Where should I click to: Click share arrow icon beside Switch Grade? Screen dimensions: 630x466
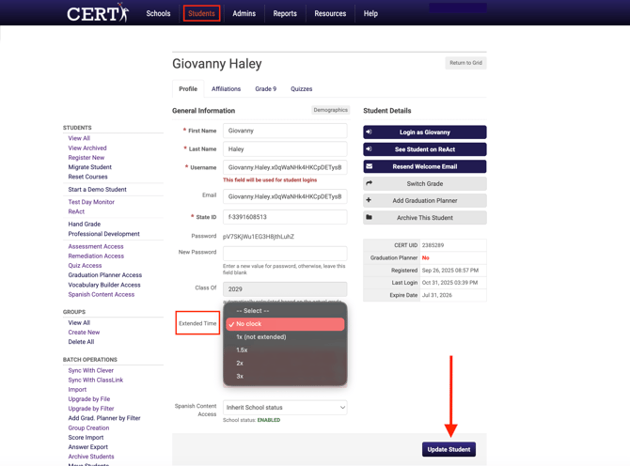click(370, 184)
